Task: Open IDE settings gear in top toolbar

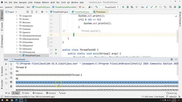Action: pos(175,7)
